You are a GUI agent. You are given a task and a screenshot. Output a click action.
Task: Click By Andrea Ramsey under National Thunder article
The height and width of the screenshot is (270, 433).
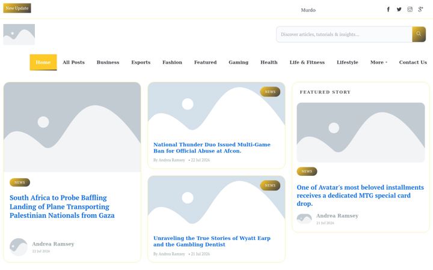click(x=169, y=160)
